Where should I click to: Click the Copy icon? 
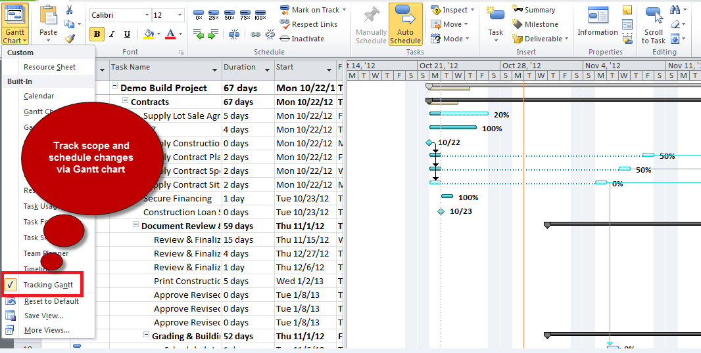[69, 24]
